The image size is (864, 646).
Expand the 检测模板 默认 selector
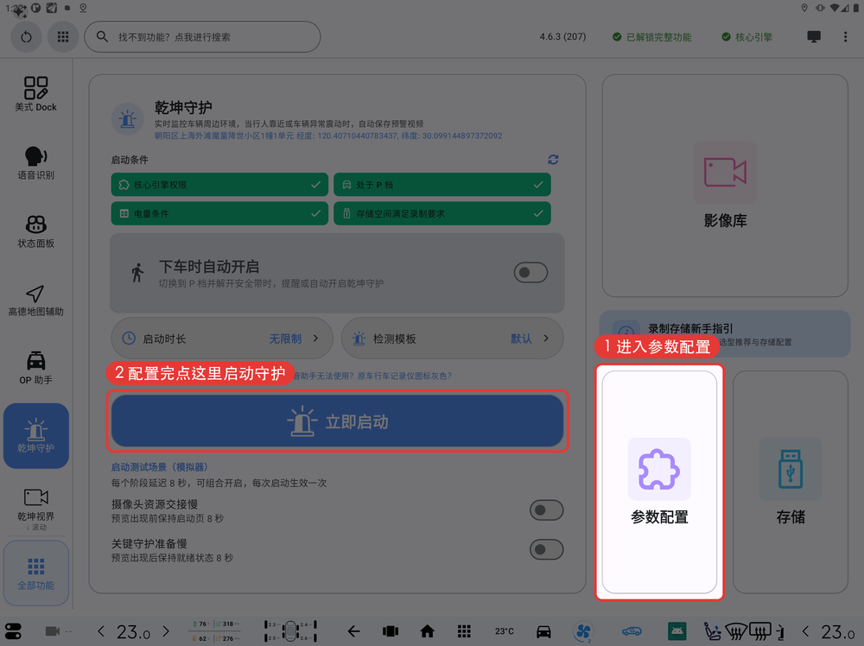[x=452, y=339]
